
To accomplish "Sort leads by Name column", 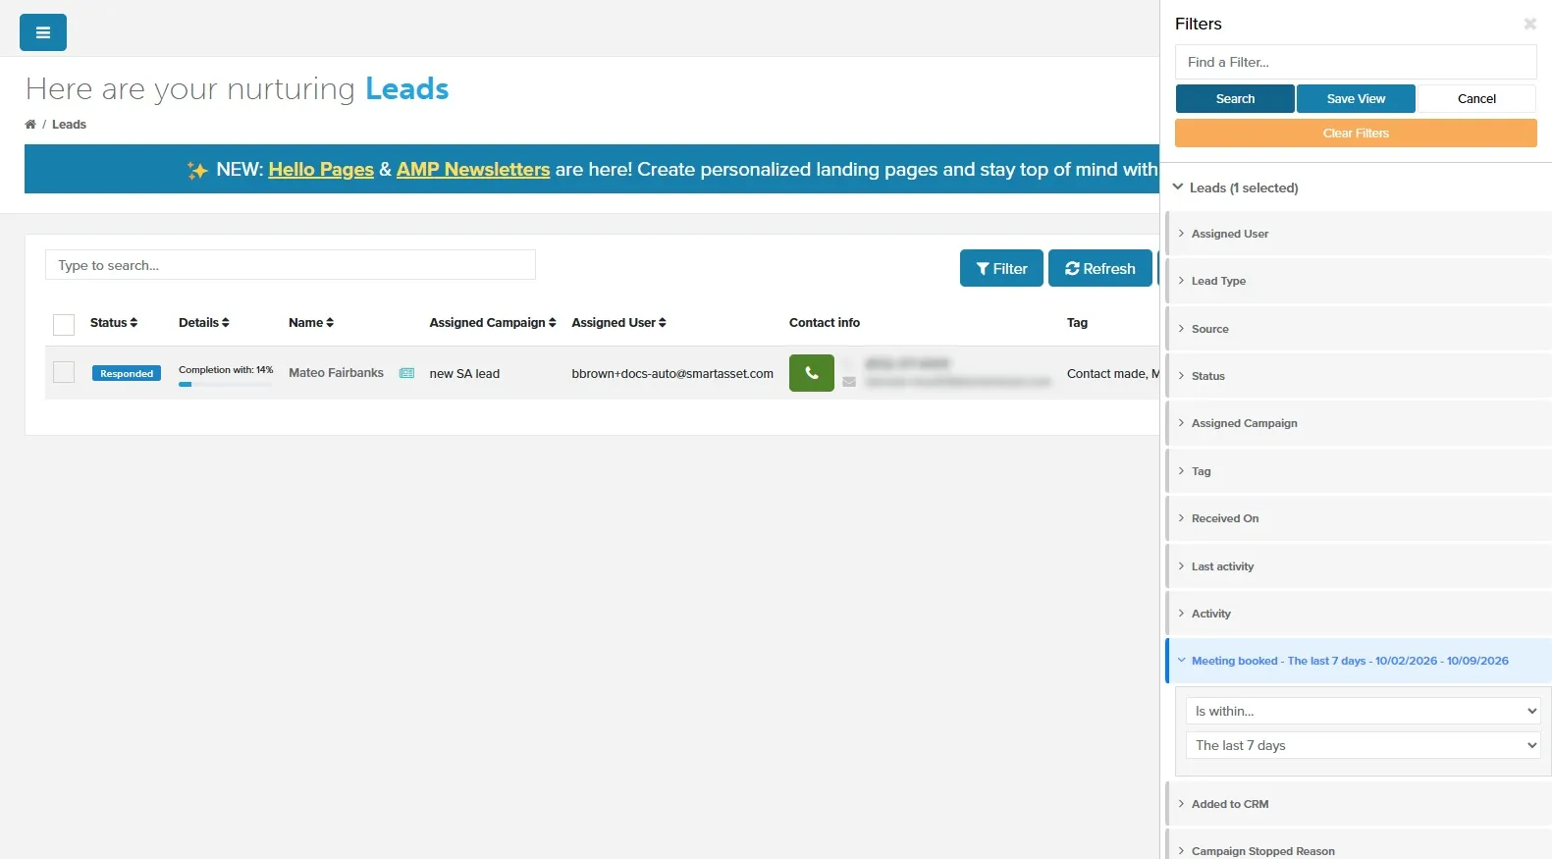I will (x=311, y=322).
